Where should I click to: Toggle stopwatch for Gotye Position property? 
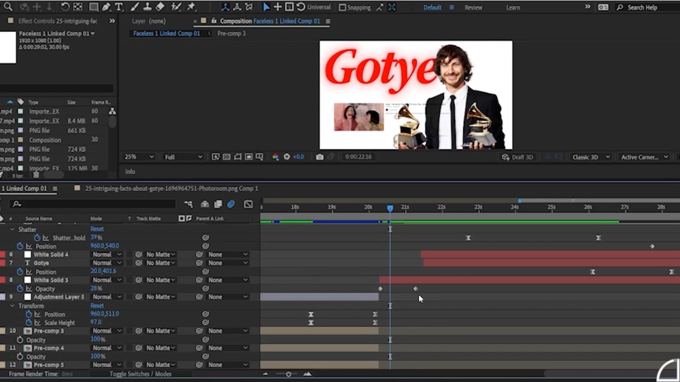(20, 272)
